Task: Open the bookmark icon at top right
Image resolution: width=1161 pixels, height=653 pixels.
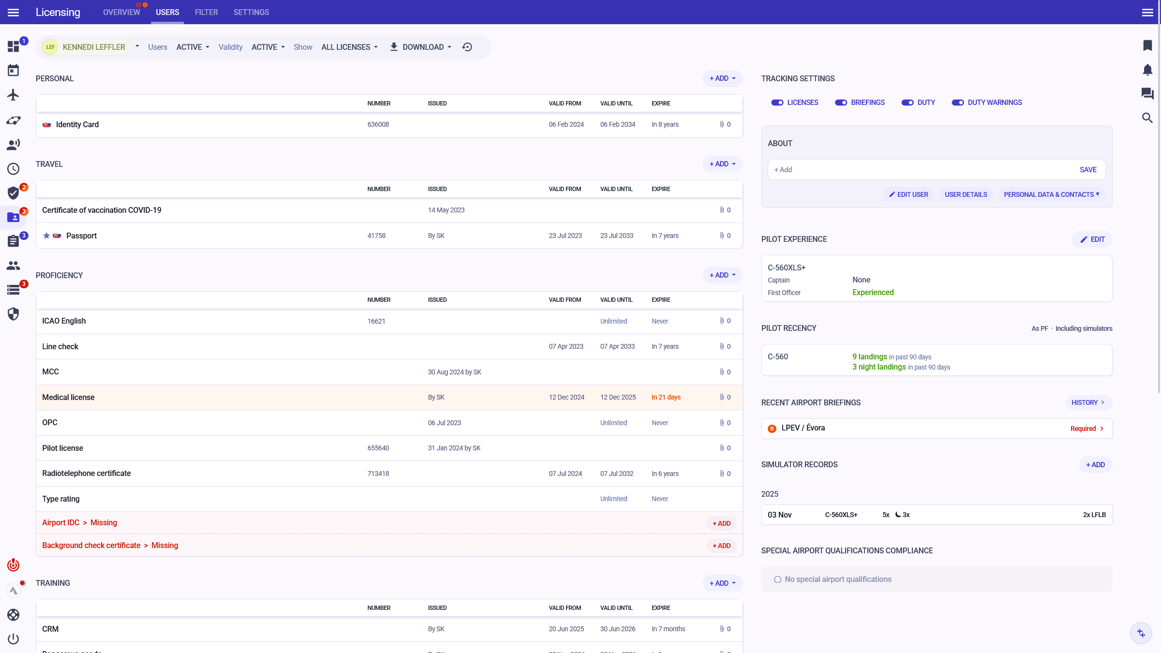Action: click(x=1147, y=45)
